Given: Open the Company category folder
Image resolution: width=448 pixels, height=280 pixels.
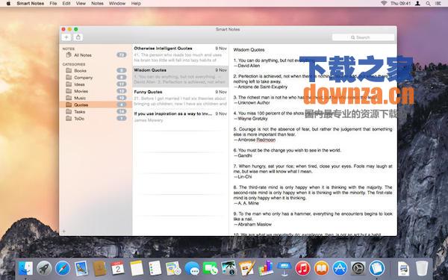Looking at the screenshot, I should pos(96,77).
